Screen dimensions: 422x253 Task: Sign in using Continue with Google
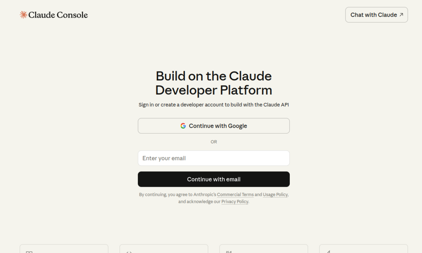pyautogui.click(x=214, y=126)
